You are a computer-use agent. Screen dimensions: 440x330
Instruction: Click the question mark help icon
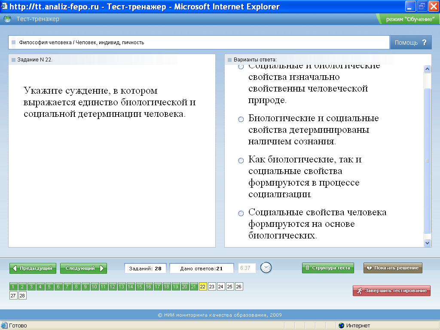click(x=424, y=43)
